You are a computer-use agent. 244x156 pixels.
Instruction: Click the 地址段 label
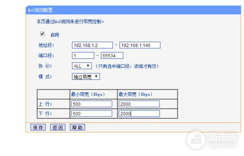point(46,45)
